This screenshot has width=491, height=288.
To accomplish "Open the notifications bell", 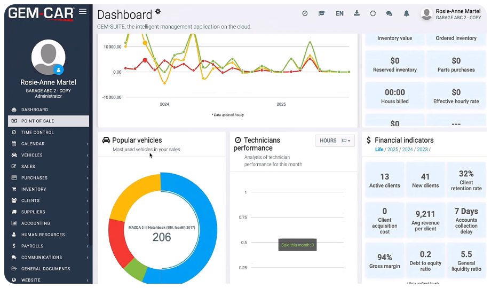I will (x=406, y=14).
